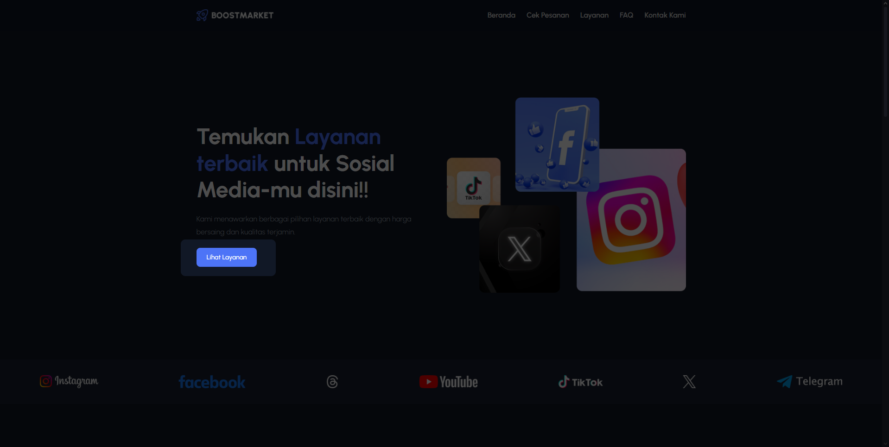Click the Facebook phone hero image
Viewport: 889px width, 447px height.
tap(557, 144)
